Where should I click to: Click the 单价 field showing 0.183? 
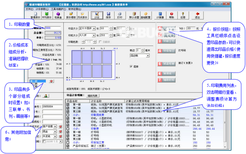point(53,38)
